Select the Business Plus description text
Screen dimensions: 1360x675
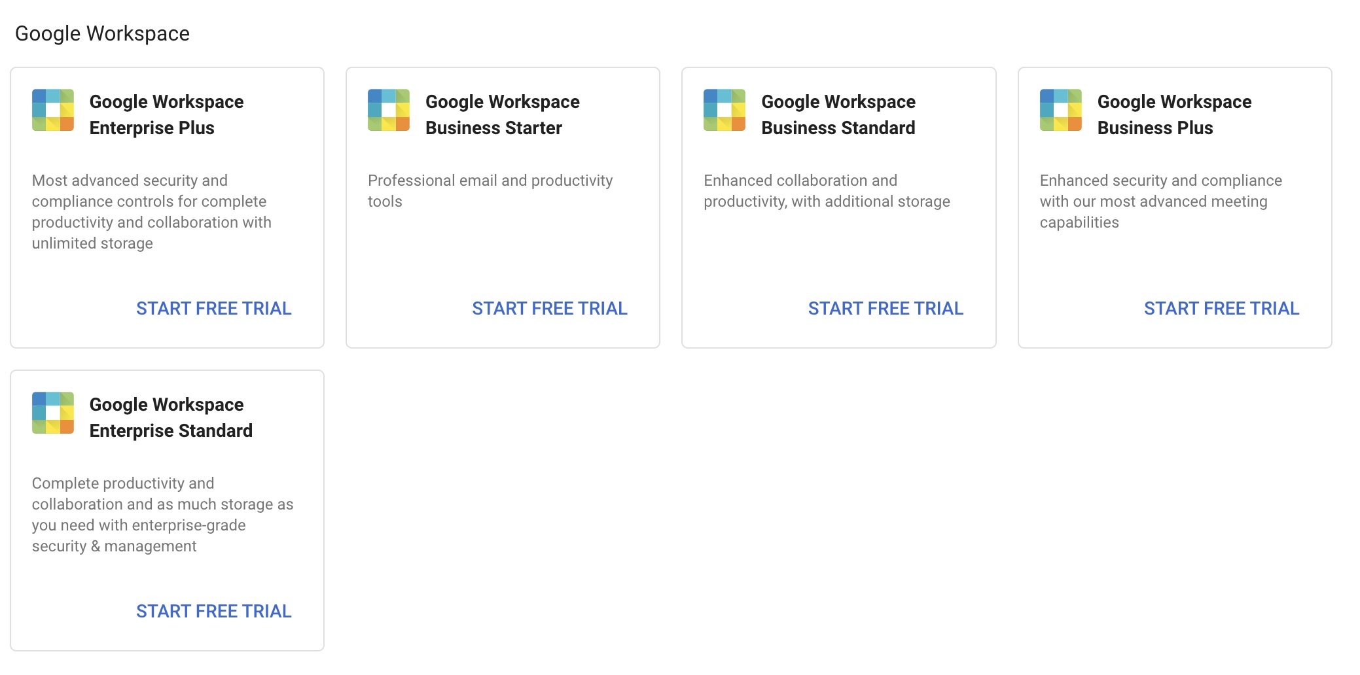(1161, 201)
